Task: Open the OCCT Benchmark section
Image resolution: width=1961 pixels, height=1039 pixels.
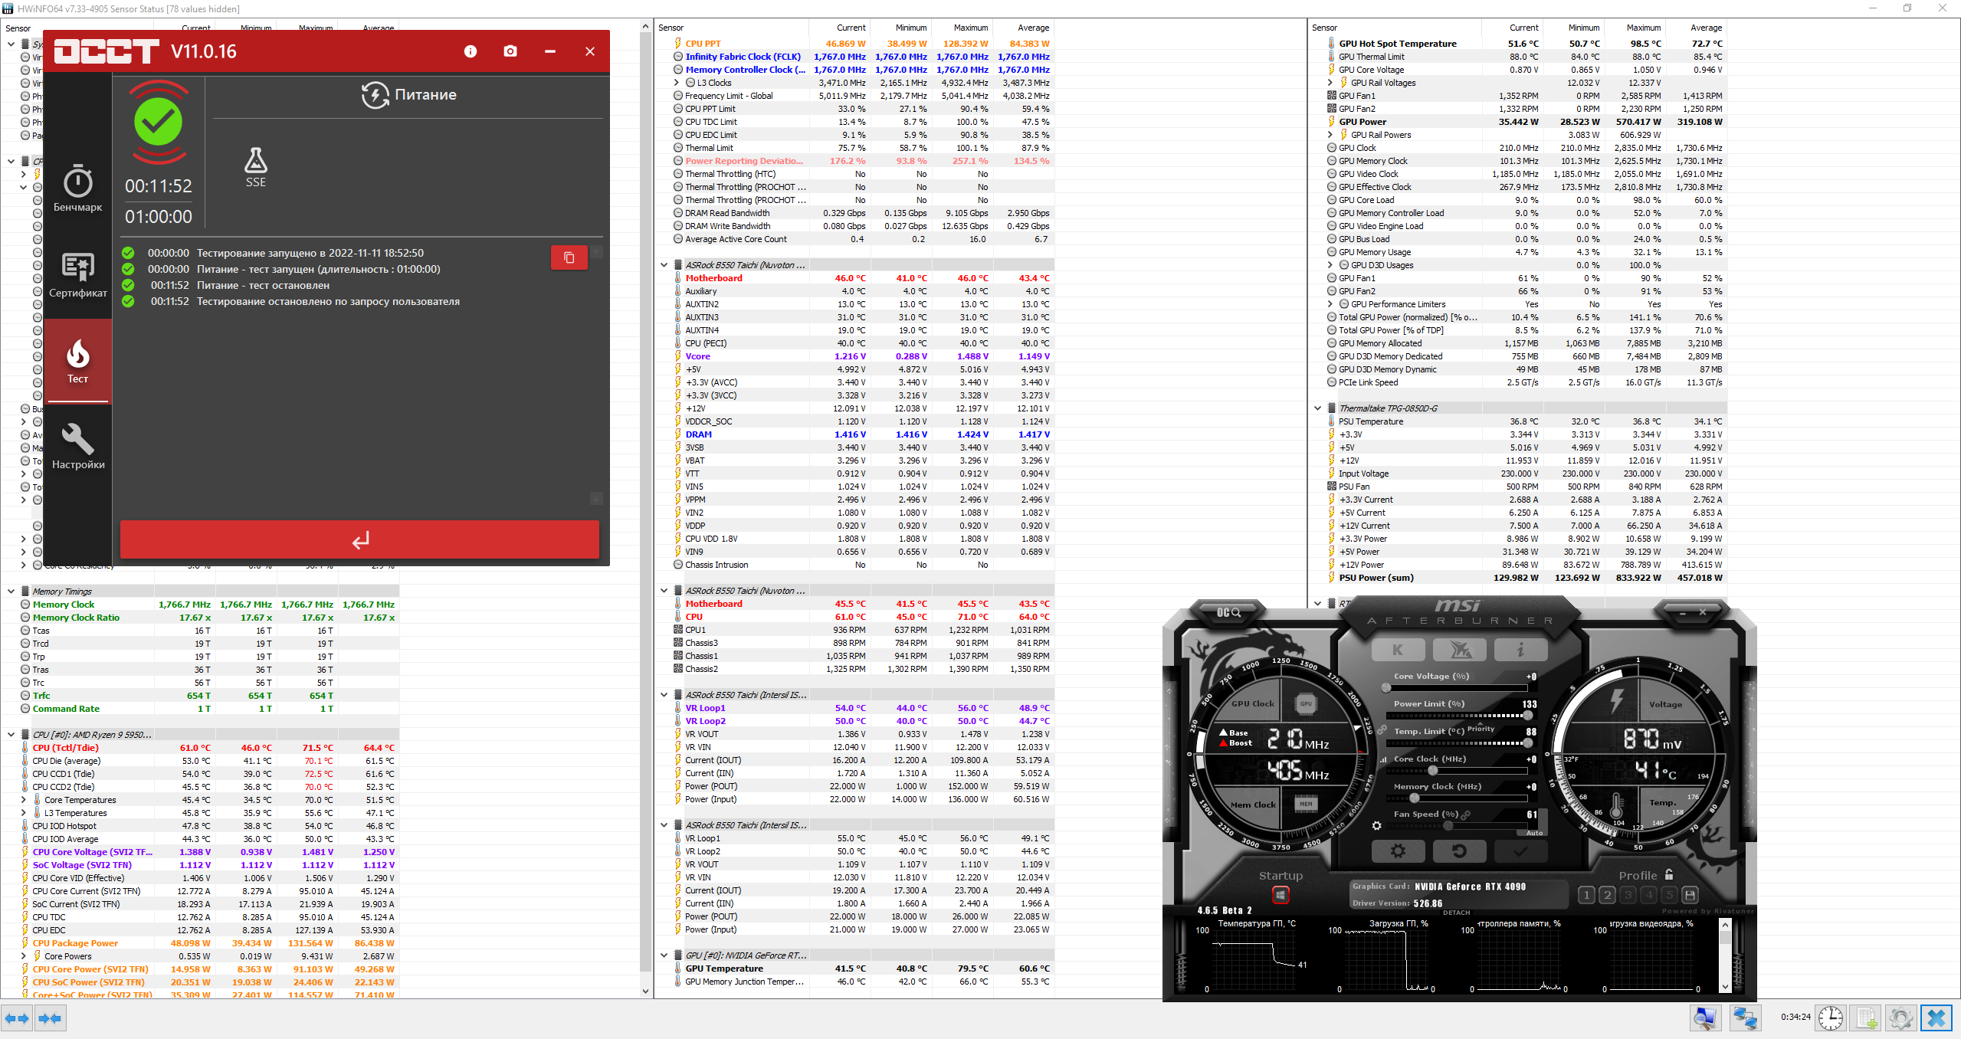Action: click(x=77, y=188)
